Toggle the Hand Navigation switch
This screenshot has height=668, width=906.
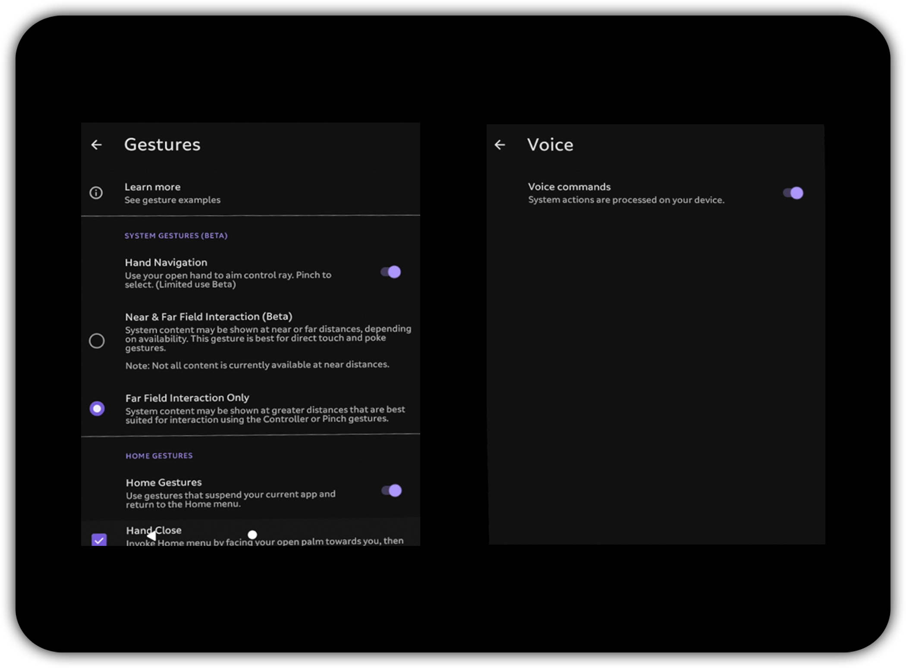tap(391, 272)
